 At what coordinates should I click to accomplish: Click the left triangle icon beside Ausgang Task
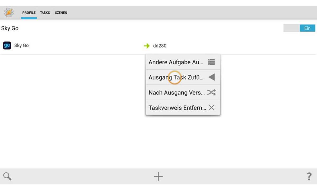click(x=211, y=77)
